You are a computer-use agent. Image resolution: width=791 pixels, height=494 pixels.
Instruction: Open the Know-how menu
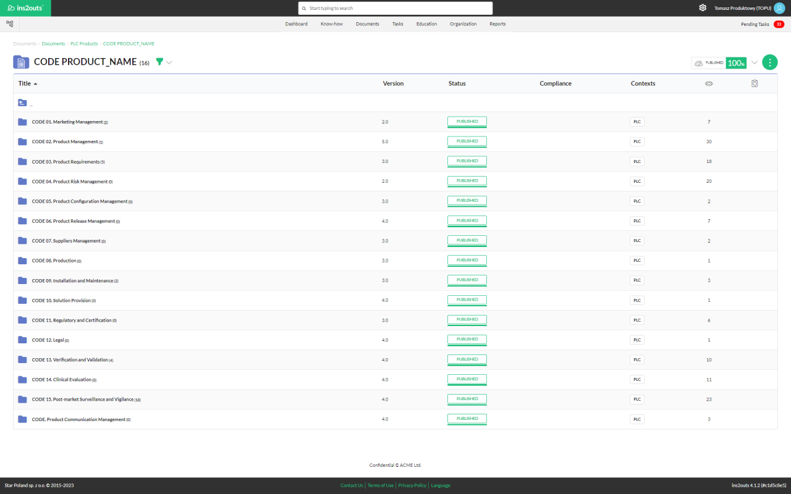pyautogui.click(x=332, y=24)
